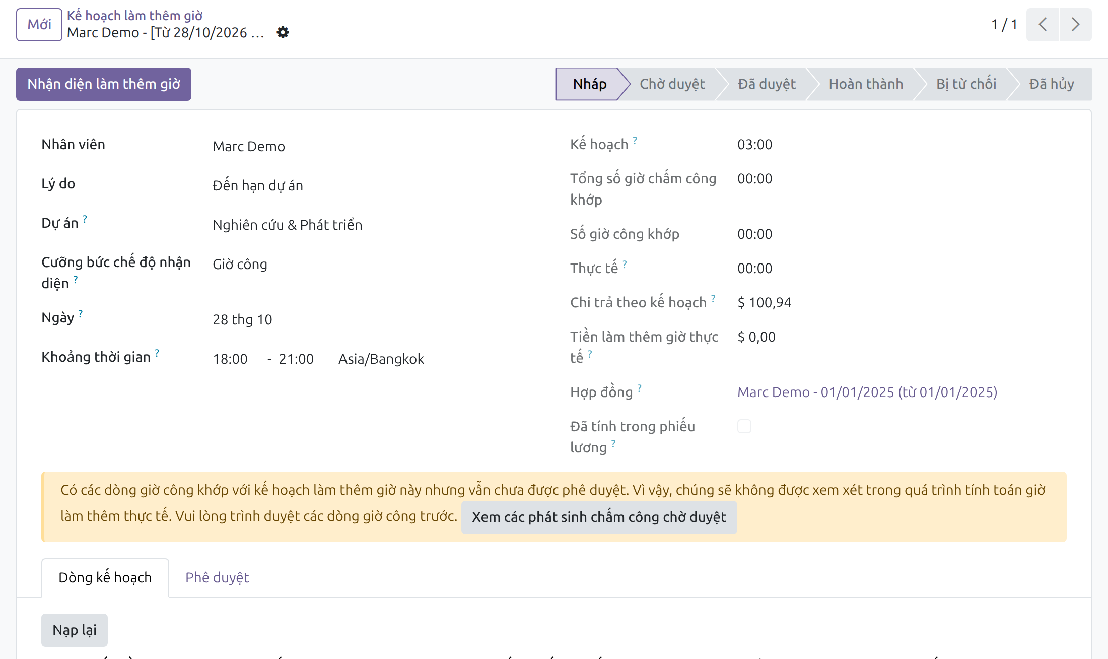
Task: Show help tooltip next to Ngày
Action: (81, 313)
